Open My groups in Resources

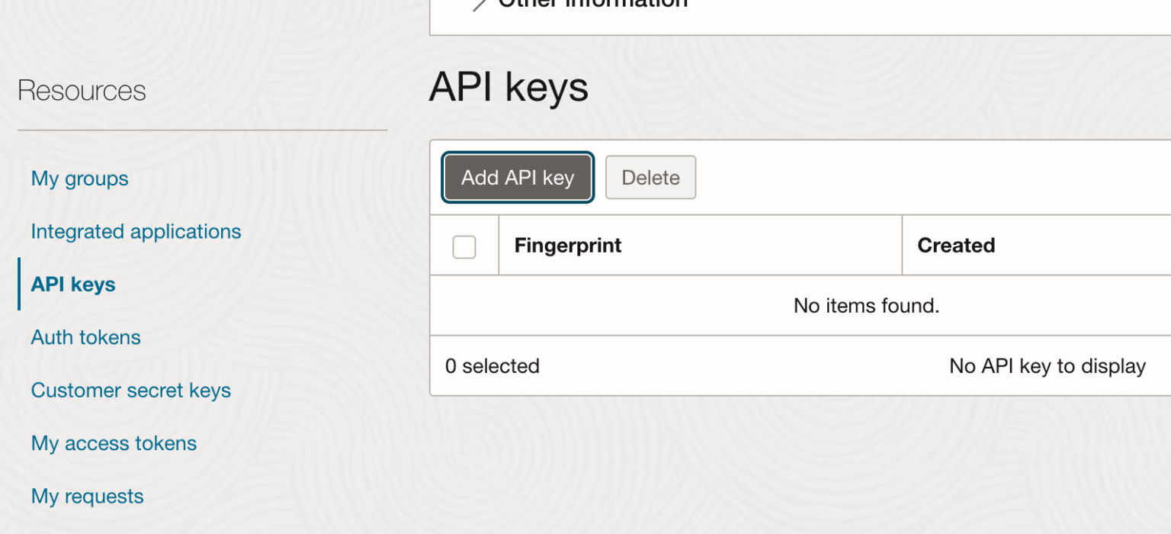pos(79,179)
